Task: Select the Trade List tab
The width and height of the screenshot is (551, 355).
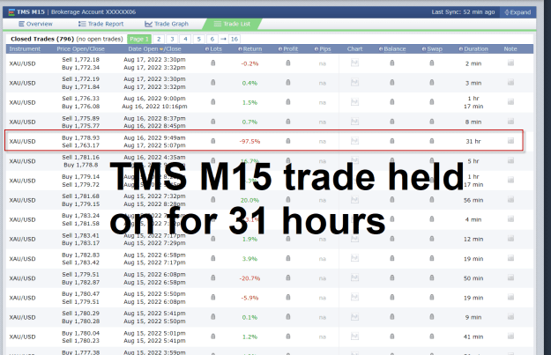Action: (x=232, y=24)
